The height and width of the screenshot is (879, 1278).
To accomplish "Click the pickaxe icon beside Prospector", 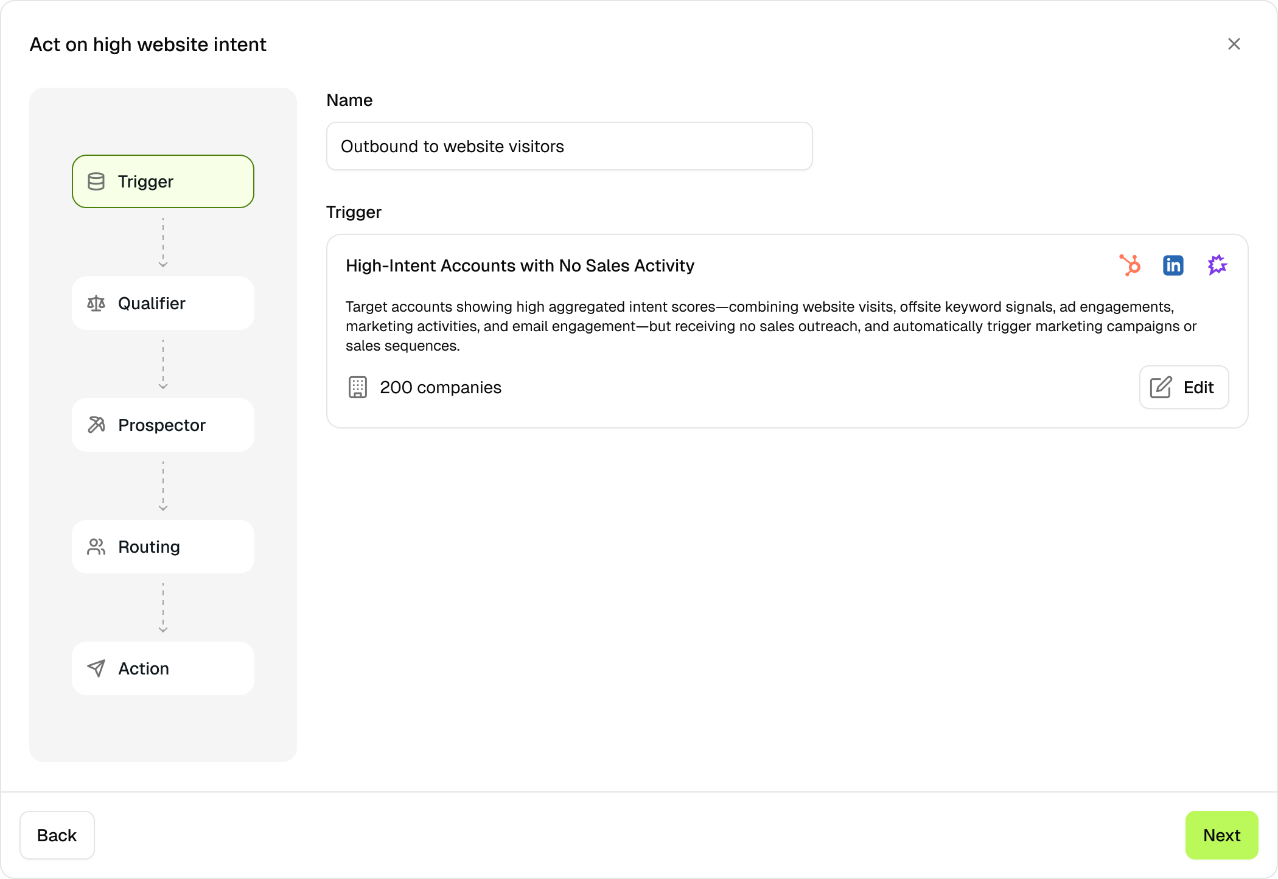I will tap(96, 425).
